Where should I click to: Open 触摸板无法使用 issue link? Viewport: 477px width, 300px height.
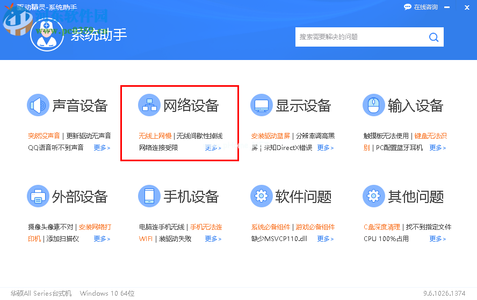386,136
